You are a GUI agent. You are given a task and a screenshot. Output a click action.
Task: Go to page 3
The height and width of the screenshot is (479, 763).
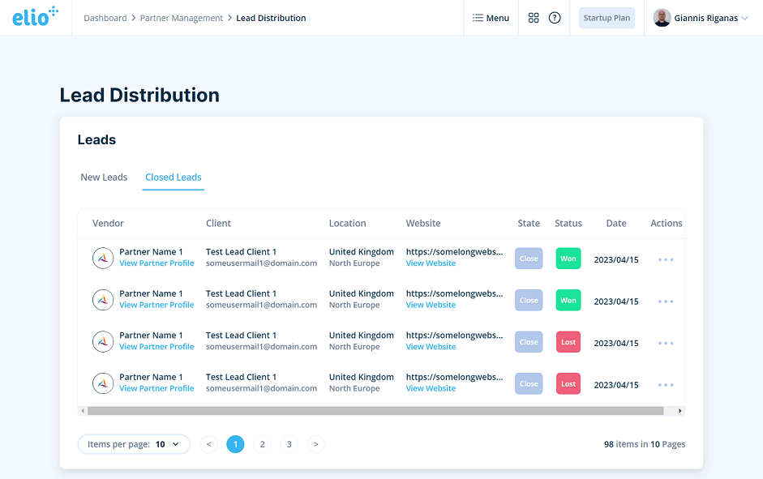289,444
